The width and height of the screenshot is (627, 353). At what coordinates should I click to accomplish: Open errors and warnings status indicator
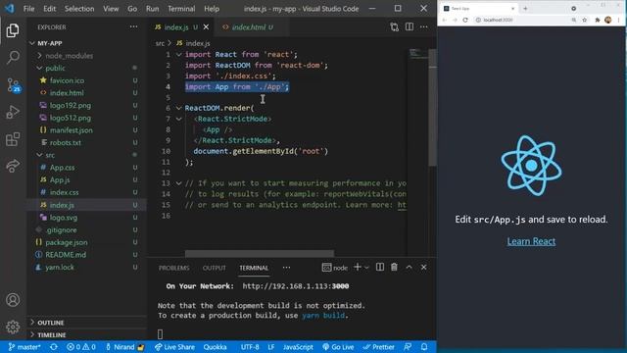80,347
